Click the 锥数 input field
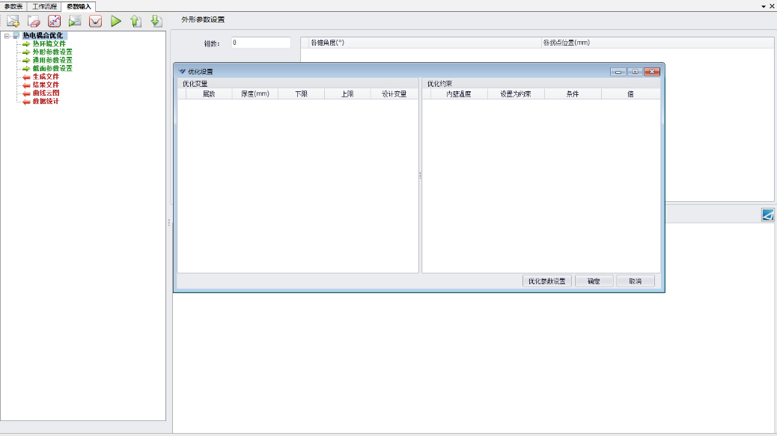 [x=260, y=43]
